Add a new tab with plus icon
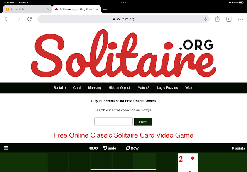The height and width of the screenshot is (172, 247). pos(105,9)
